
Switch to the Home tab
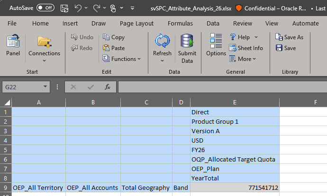(40, 24)
